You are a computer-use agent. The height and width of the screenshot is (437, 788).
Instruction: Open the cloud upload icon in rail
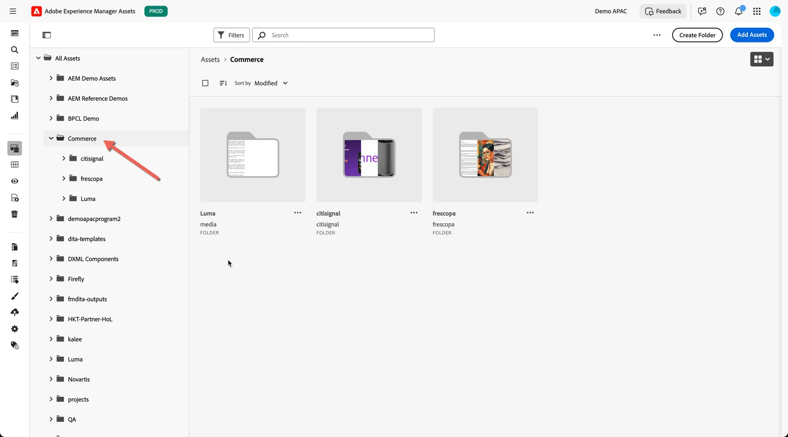(x=15, y=312)
